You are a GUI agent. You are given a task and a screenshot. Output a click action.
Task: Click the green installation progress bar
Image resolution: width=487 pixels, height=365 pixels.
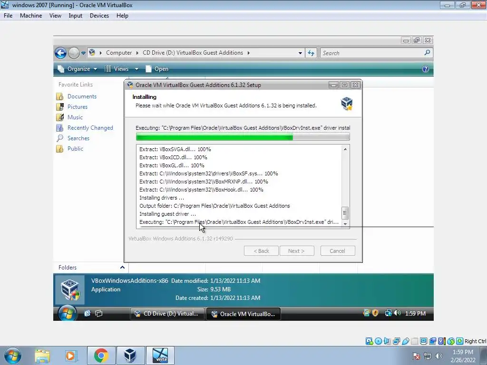click(x=243, y=136)
